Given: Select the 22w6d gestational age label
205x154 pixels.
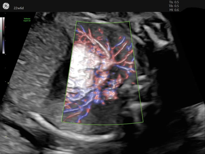Looking at the screenshot, I should coord(19,8).
